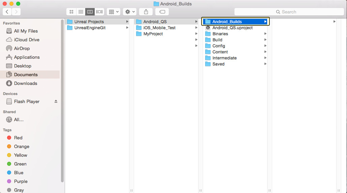The height and width of the screenshot is (193, 347).
Task: Click the Edit Tags button
Action: click(x=162, y=12)
